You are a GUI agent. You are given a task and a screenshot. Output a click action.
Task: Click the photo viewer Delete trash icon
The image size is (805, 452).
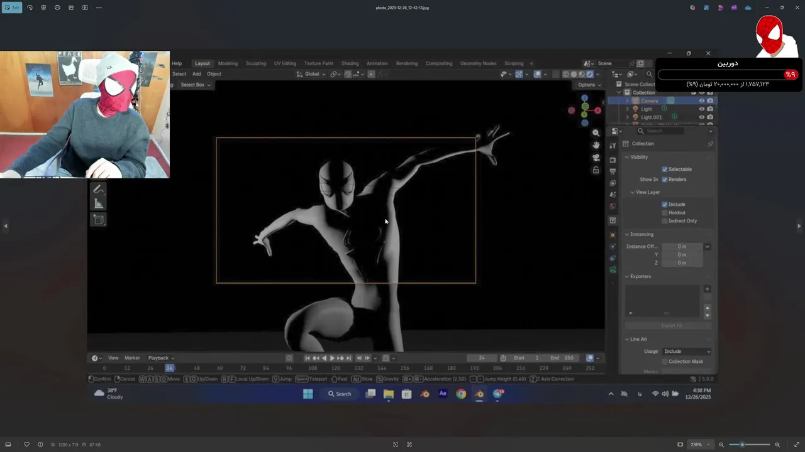[43, 8]
